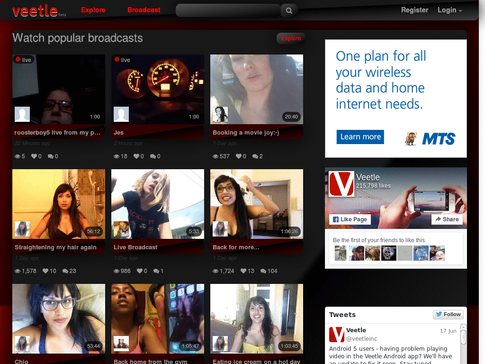Click the 'Live Broadcast' title
485x364 pixels.
pyautogui.click(x=135, y=247)
